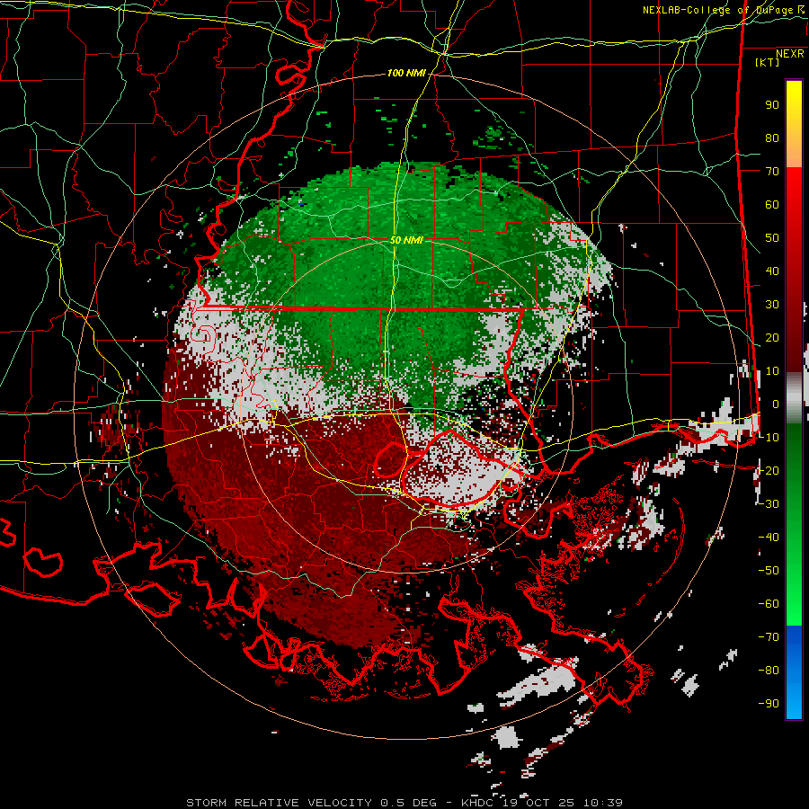Click the Storm Relative Velocity caption text
The image size is (809, 809).
click(x=404, y=803)
